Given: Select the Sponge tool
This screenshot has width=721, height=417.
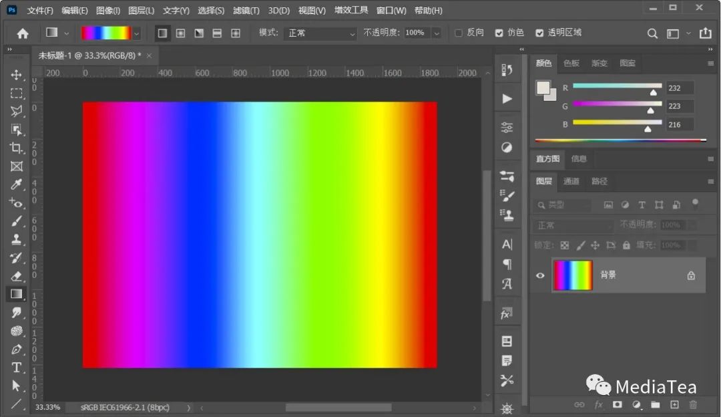Looking at the screenshot, I should click(x=17, y=331).
